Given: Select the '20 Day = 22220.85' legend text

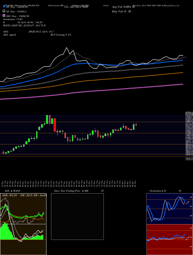Looking at the screenshot, I should point(16,7).
